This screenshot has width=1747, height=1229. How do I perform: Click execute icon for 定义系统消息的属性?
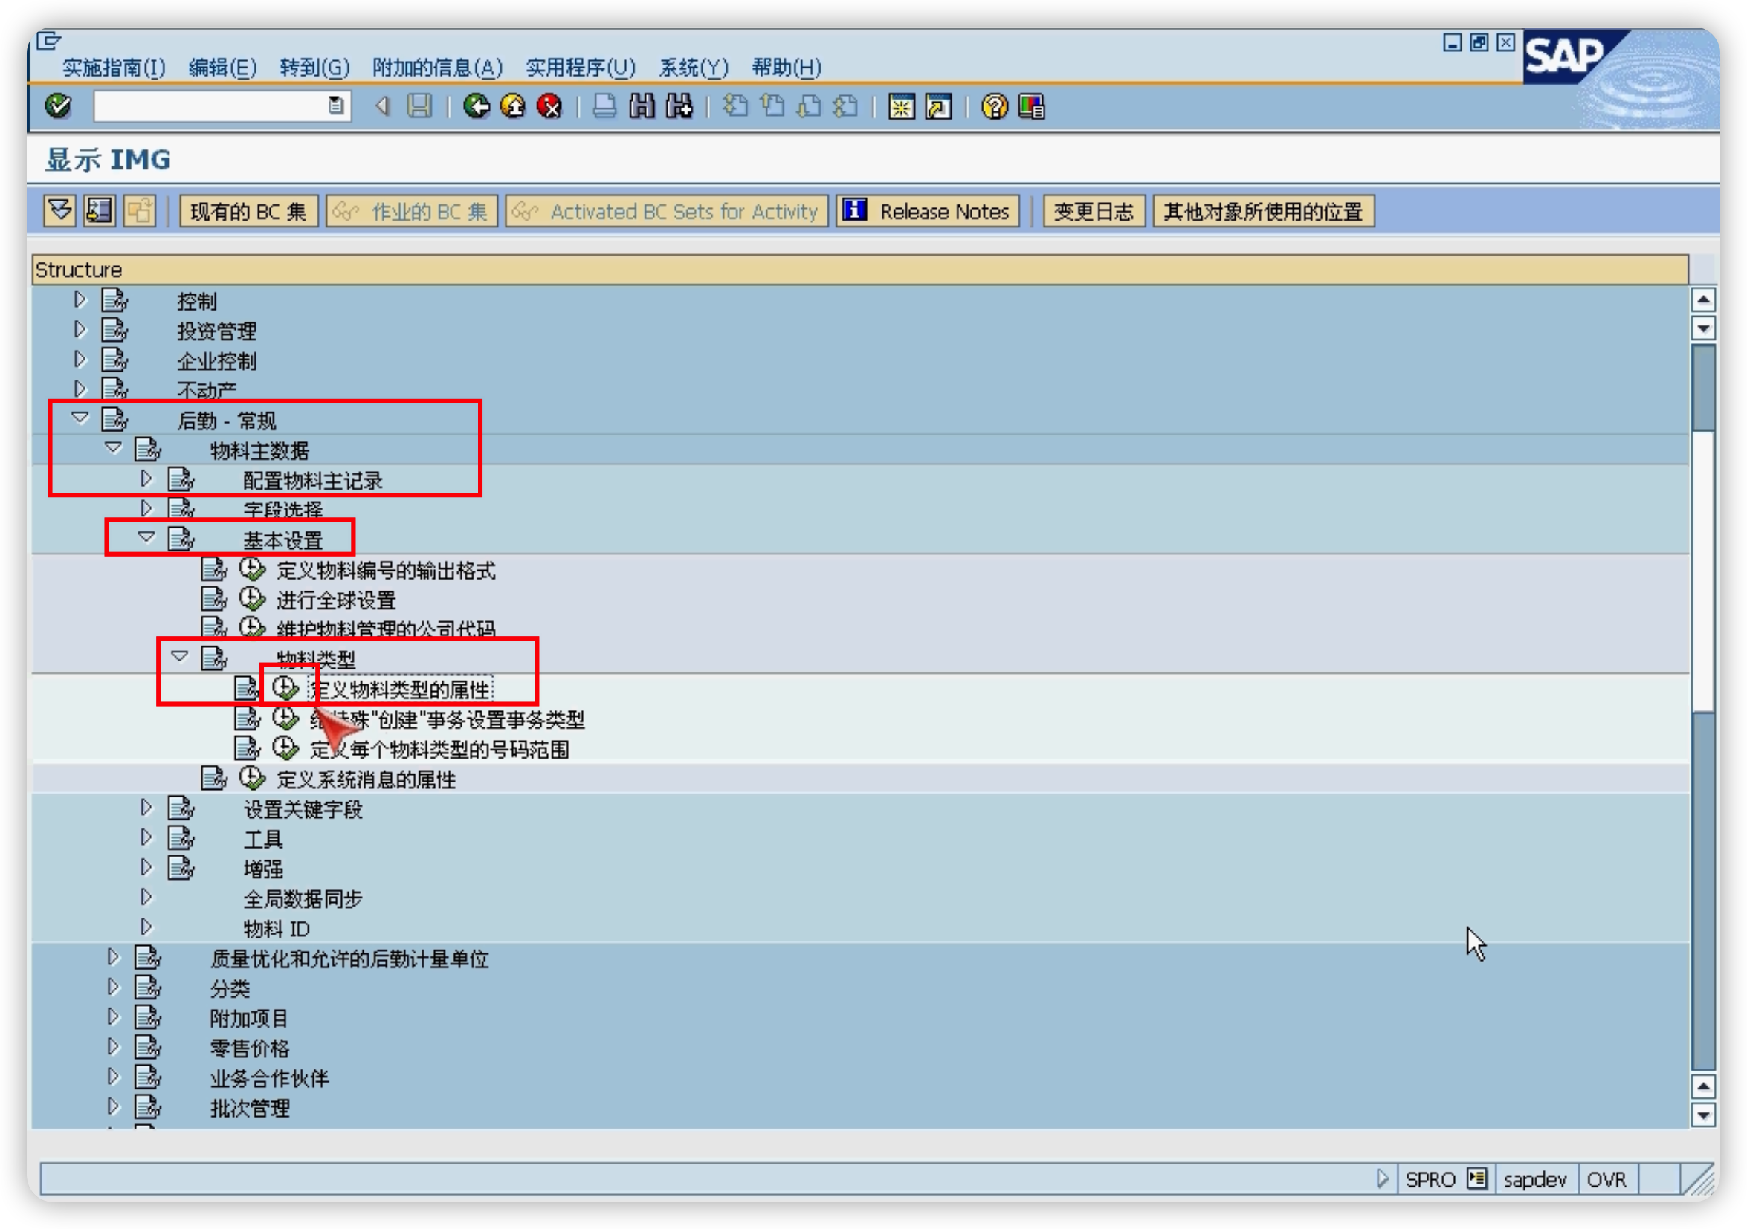click(252, 779)
